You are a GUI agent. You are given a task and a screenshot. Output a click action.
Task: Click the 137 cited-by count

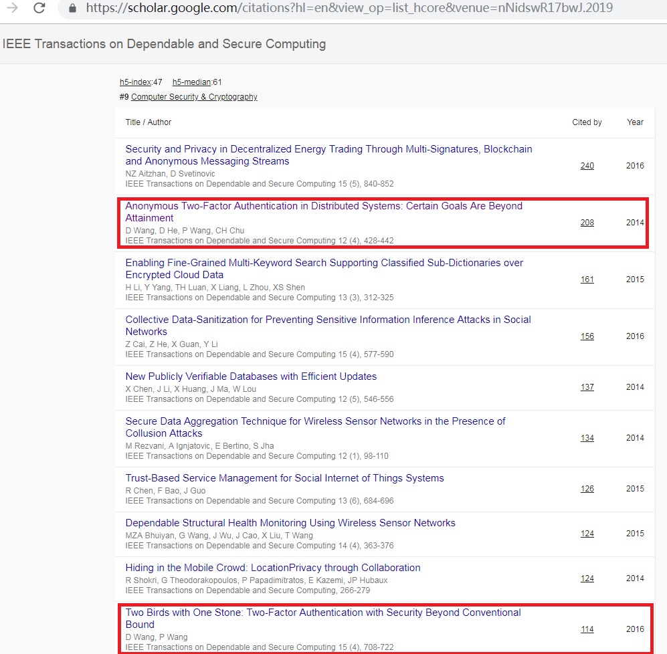tap(587, 387)
